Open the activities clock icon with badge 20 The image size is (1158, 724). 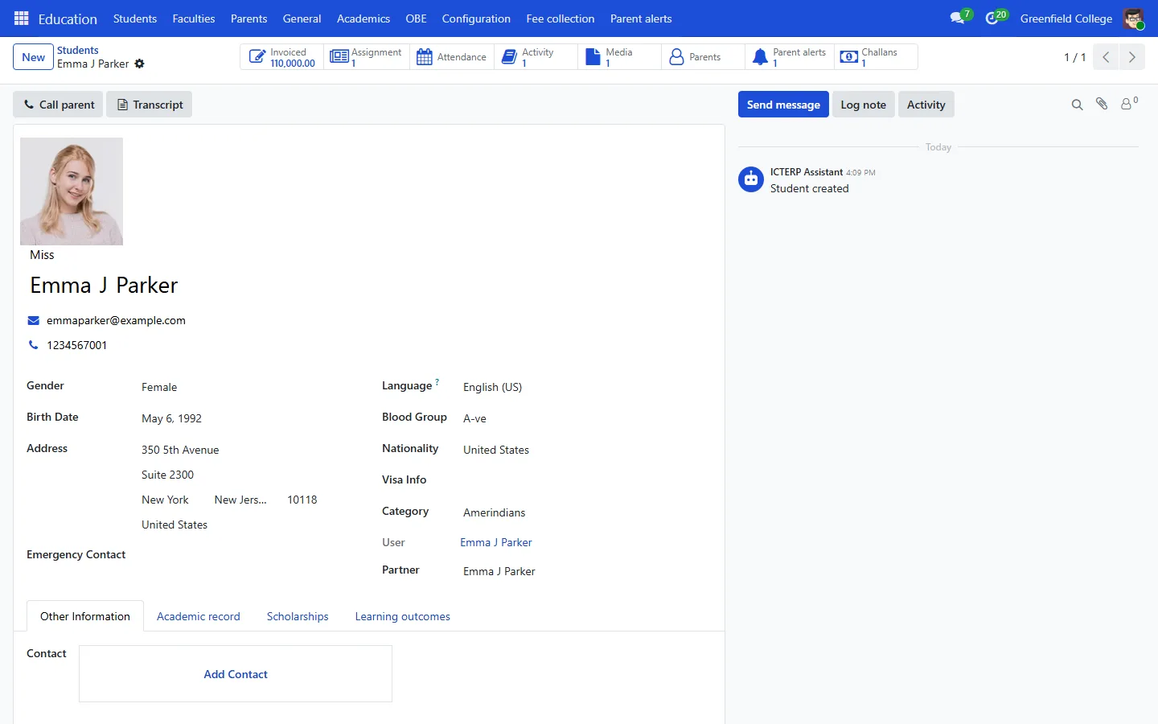pos(996,18)
